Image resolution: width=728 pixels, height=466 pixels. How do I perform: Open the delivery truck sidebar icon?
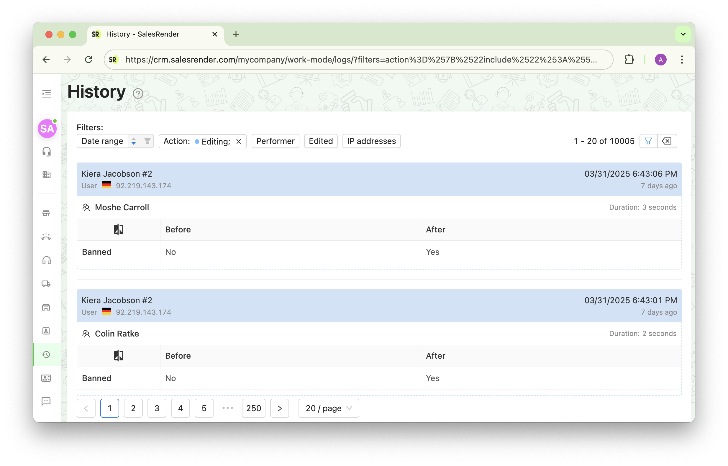coord(46,284)
